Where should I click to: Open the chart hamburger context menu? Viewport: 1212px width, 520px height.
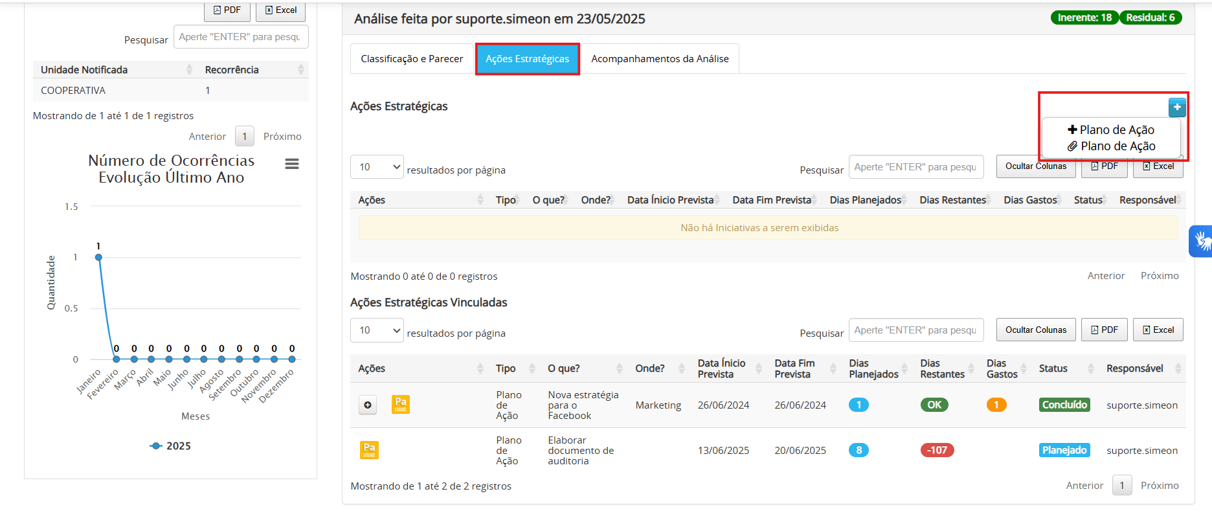point(292,164)
